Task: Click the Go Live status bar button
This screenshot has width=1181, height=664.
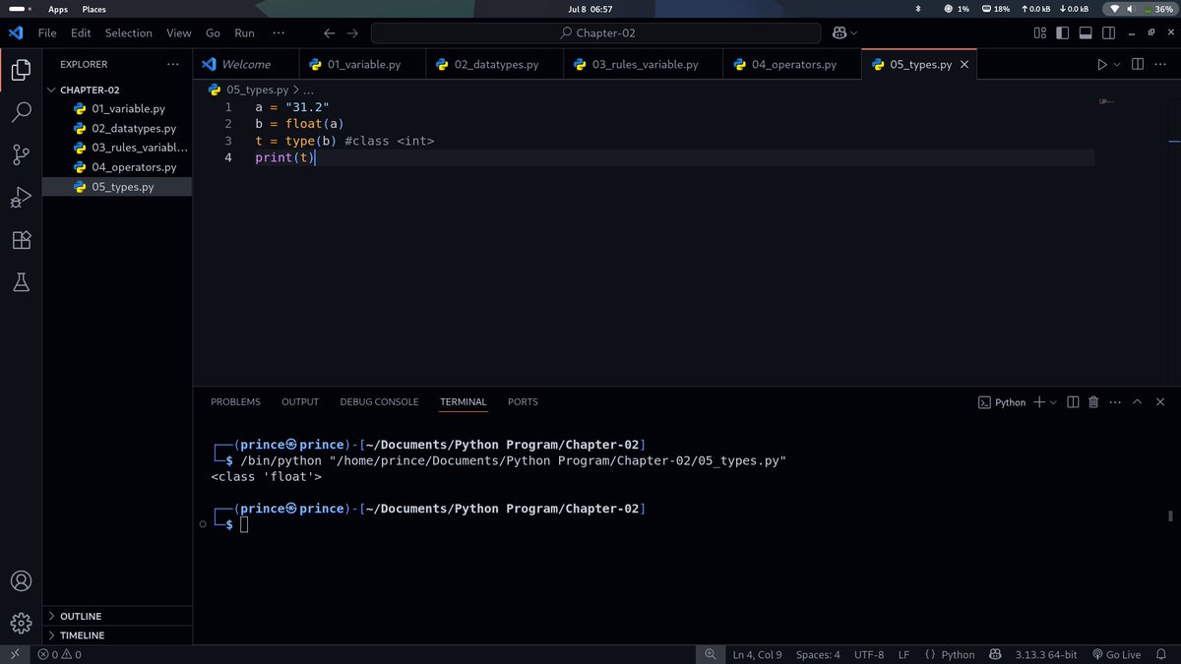Action: [1117, 654]
